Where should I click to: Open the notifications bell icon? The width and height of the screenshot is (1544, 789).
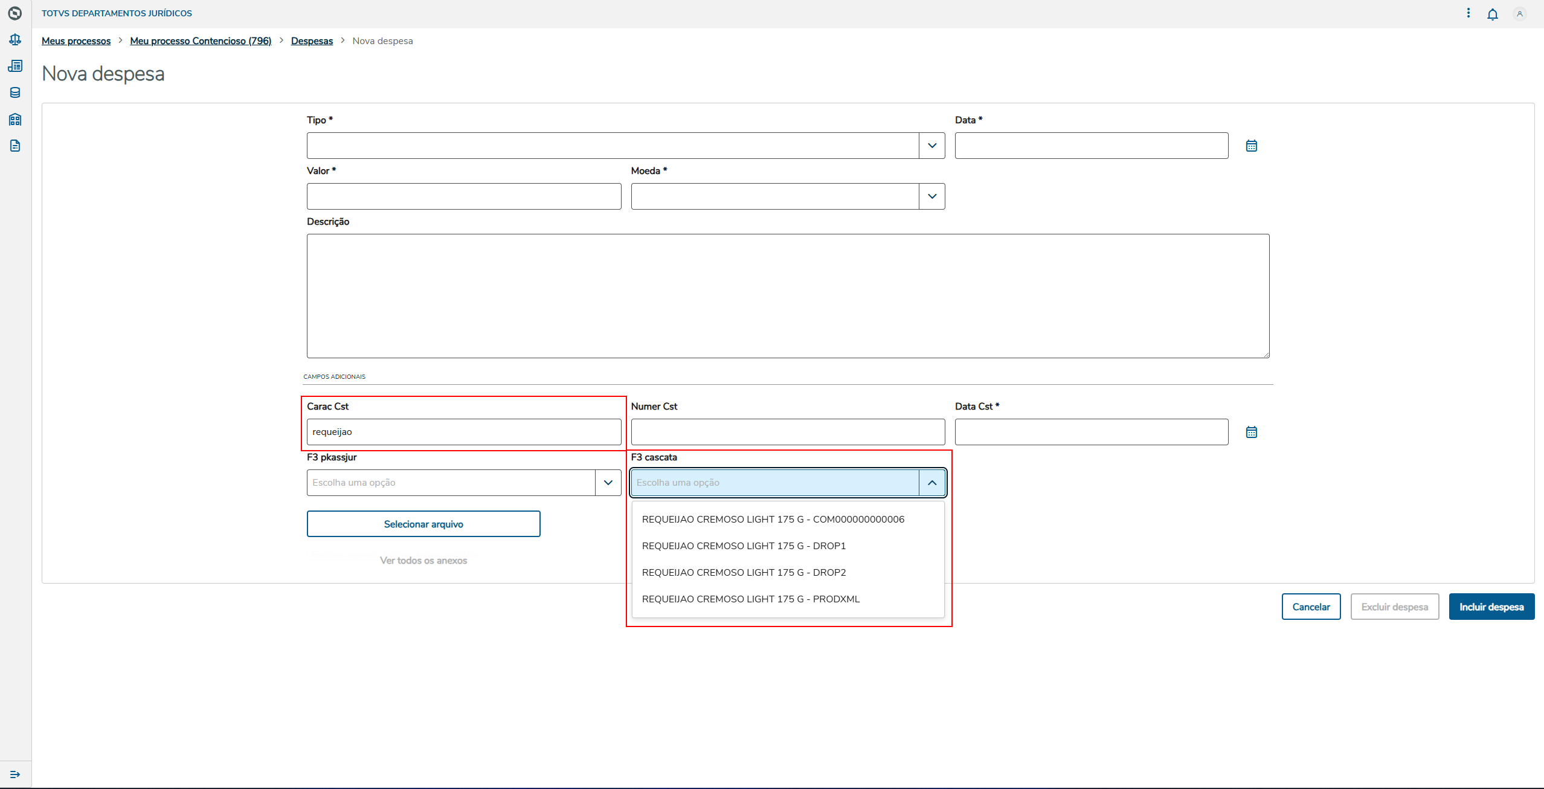tap(1492, 14)
